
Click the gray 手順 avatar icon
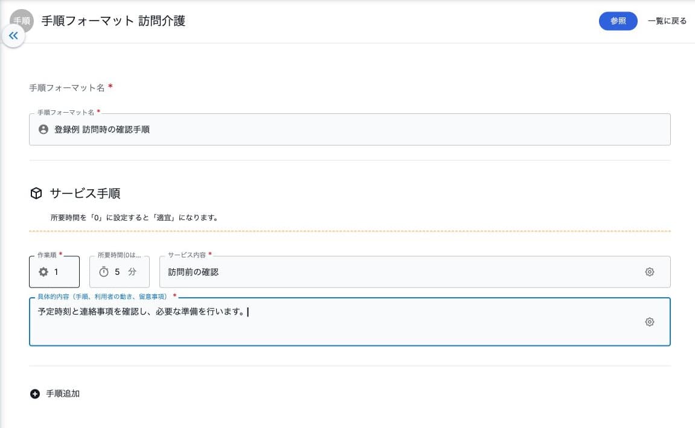pyautogui.click(x=22, y=20)
